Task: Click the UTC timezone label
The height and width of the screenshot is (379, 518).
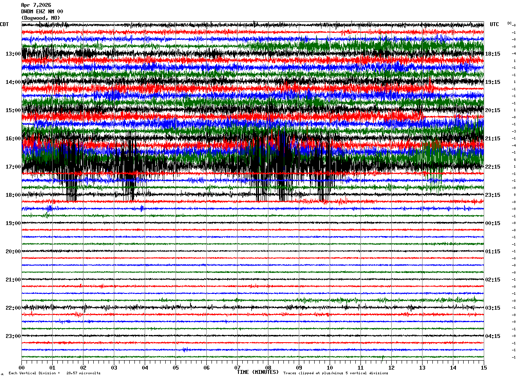Action: 494,24
